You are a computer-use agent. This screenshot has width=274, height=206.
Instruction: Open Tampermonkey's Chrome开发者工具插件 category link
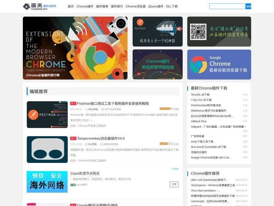[x=92, y=161]
